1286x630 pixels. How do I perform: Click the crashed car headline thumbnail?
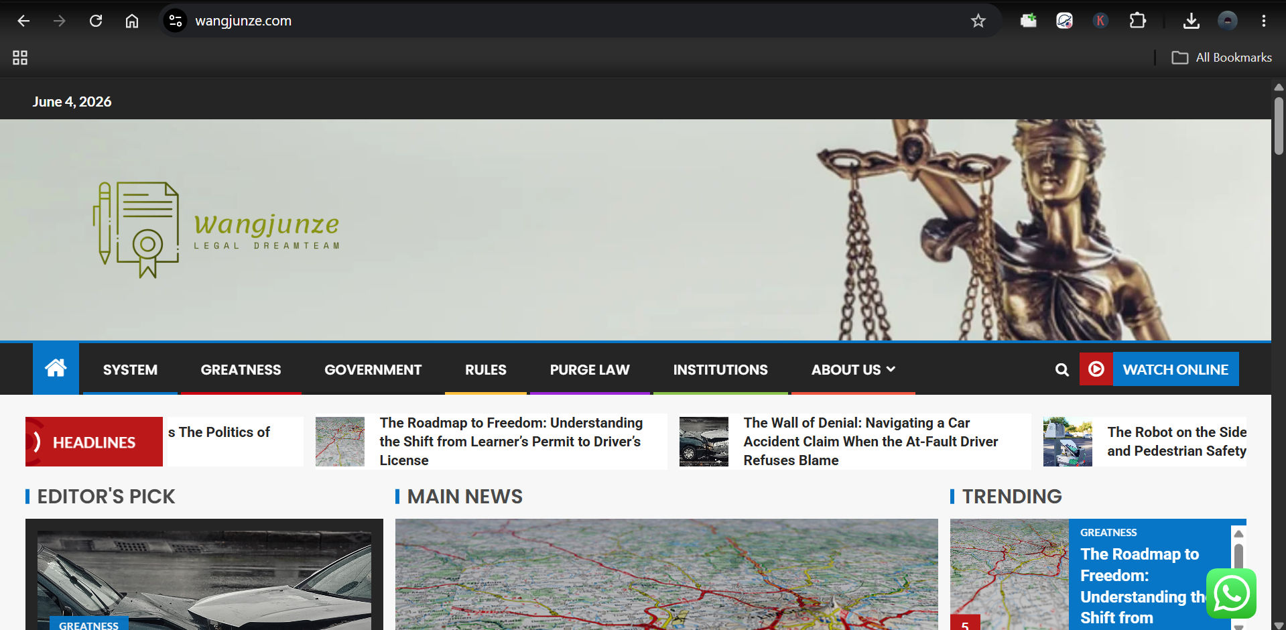704,442
